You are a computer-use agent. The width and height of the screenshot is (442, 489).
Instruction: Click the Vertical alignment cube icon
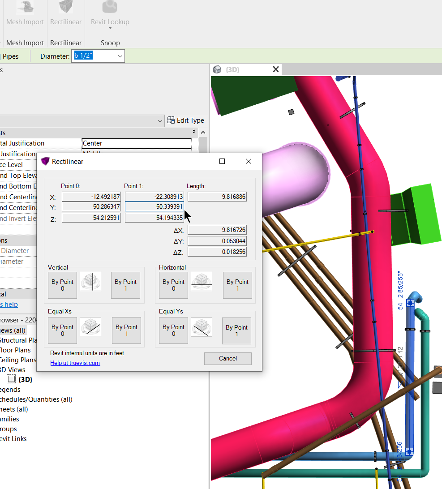pyautogui.click(x=90, y=282)
